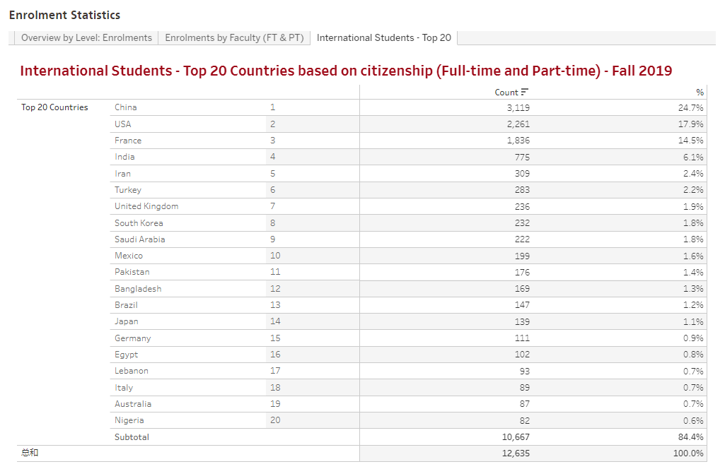
Task: Select the United Kingdom row
Action: click(146, 206)
